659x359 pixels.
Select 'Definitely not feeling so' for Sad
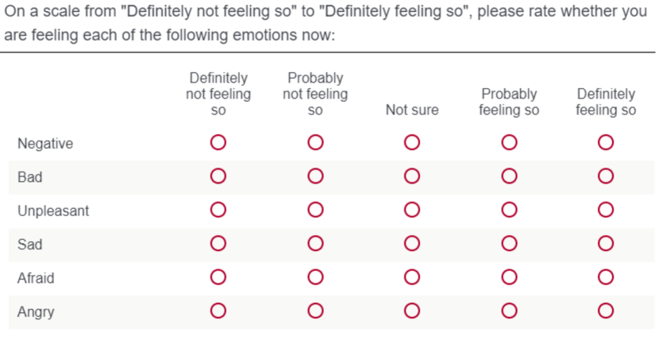[218, 244]
